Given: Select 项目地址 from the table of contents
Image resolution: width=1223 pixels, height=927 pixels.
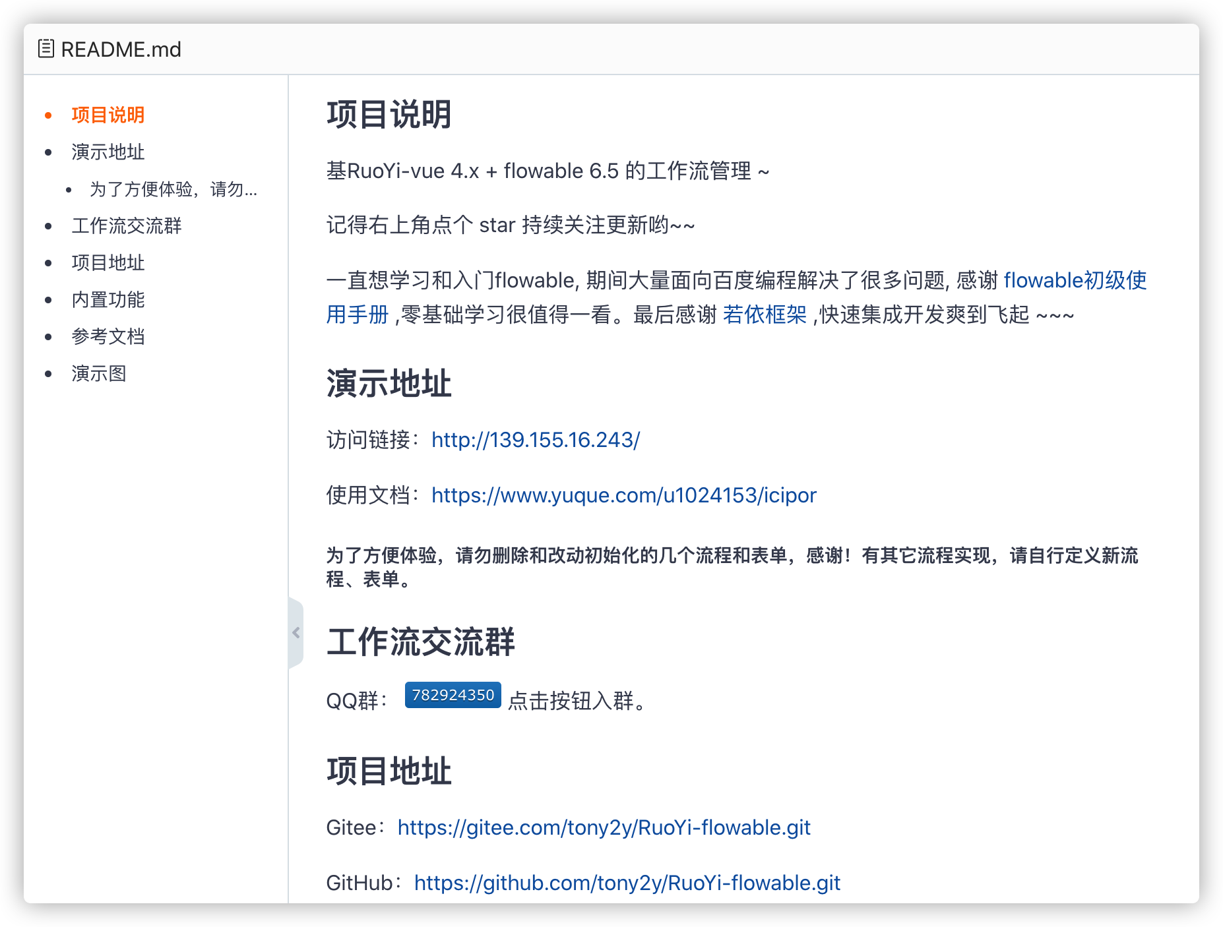Looking at the screenshot, I should (x=107, y=263).
